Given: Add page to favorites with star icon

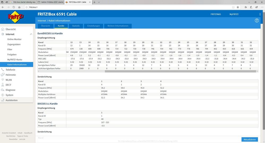Looking at the screenshot, I should (238, 7).
